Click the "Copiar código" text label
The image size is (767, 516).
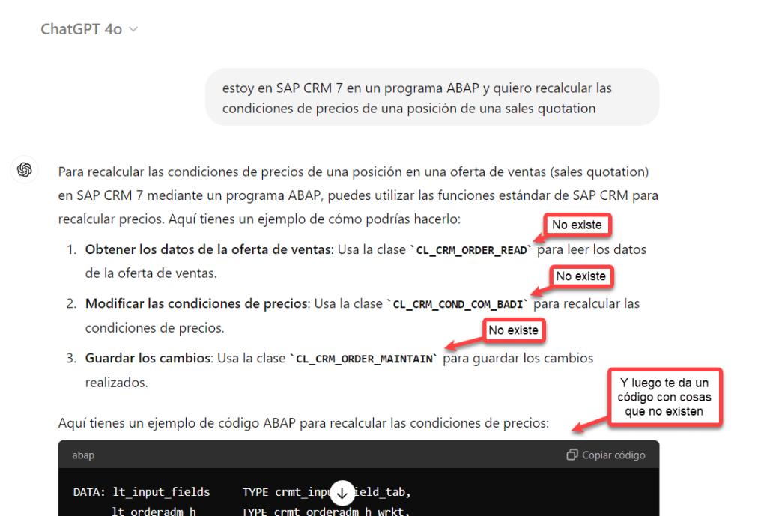(613, 455)
